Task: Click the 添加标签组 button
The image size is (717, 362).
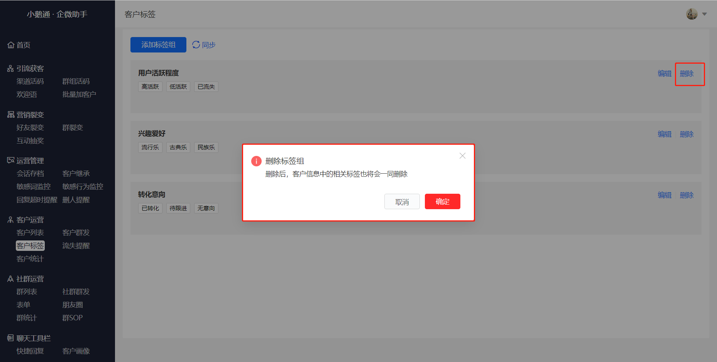Action: (x=158, y=45)
